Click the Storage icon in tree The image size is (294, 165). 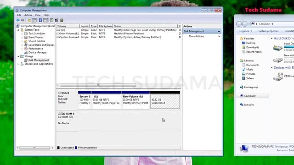click(22, 56)
